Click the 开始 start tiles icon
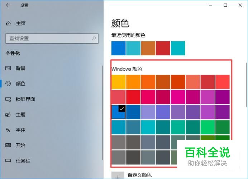Viewport: 248px width, 179px height. 8,145
